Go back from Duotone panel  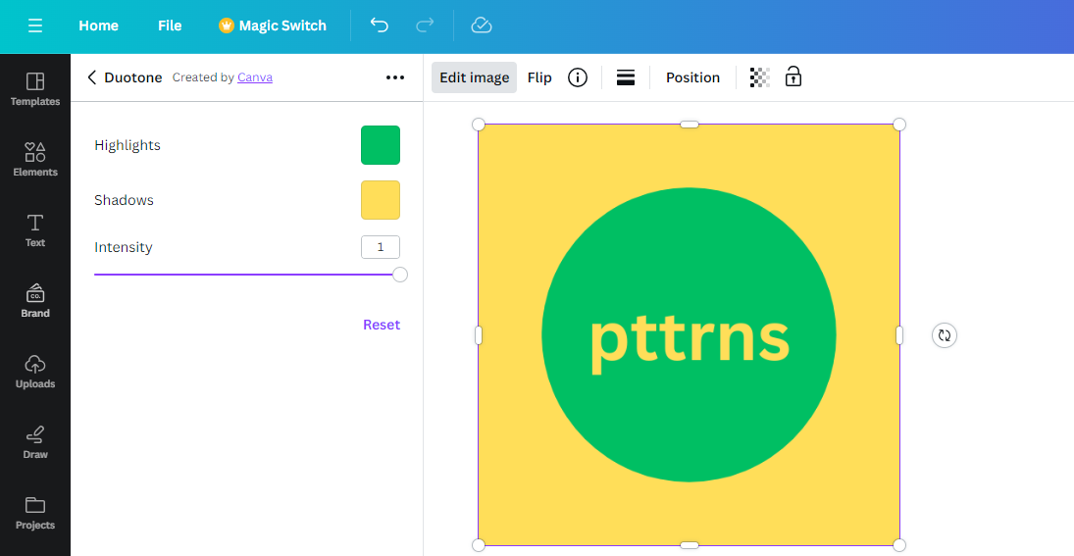pos(92,77)
